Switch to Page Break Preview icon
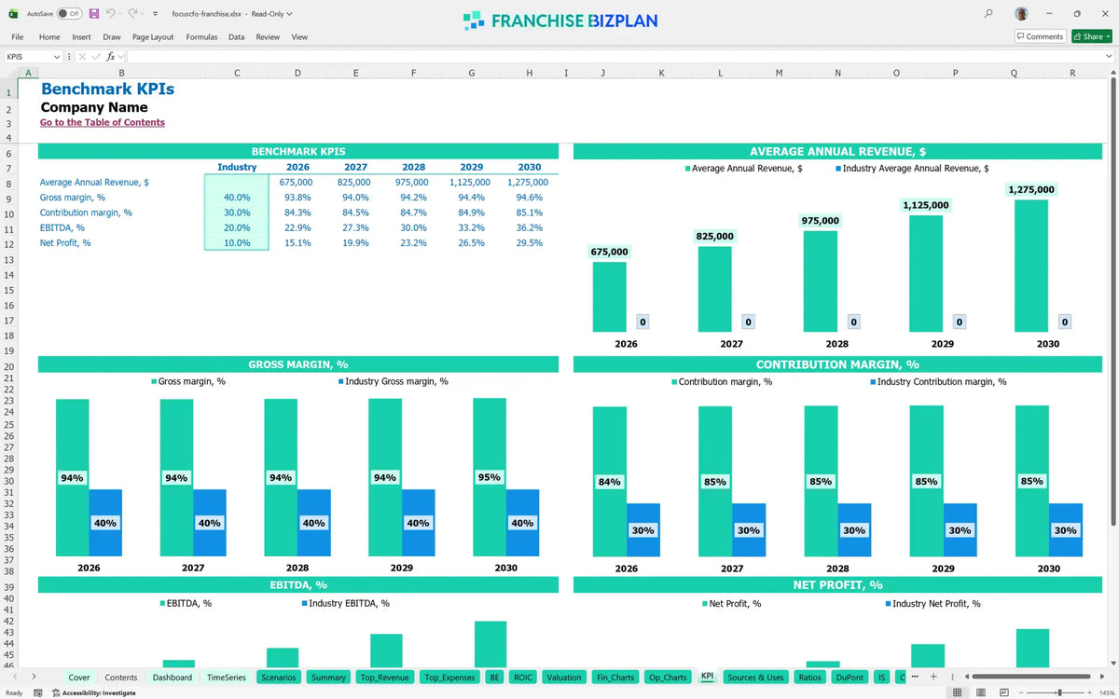1119x699 pixels. [x=1004, y=692]
